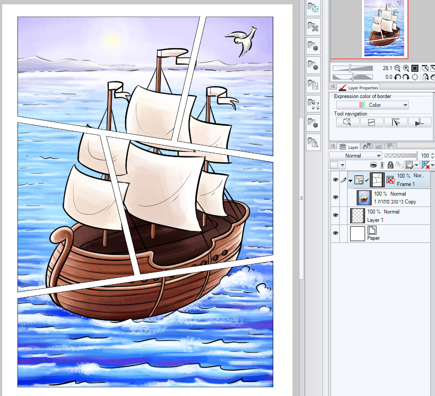435x396 pixels.
Task: Click the clip-to-layer-below icon
Action: click(x=374, y=165)
